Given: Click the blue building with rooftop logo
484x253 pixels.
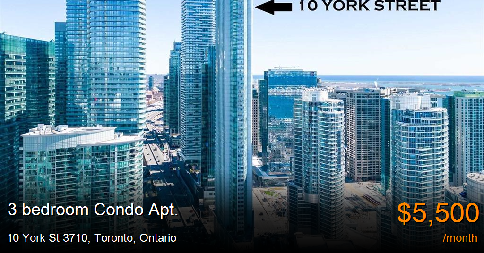Looking at the screenshot, I should pyautogui.click(x=292, y=93).
